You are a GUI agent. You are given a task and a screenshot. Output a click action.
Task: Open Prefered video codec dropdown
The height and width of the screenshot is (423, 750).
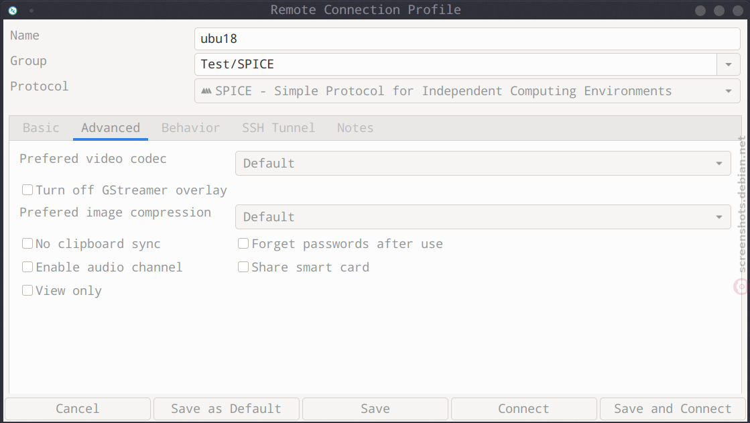pos(483,163)
